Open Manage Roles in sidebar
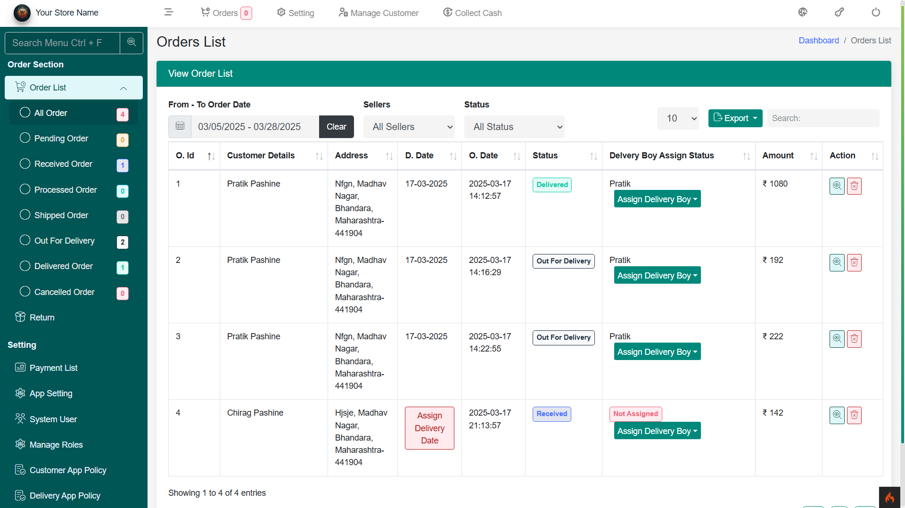Viewport: 905px width, 508px height. pyautogui.click(x=74, y=445)
